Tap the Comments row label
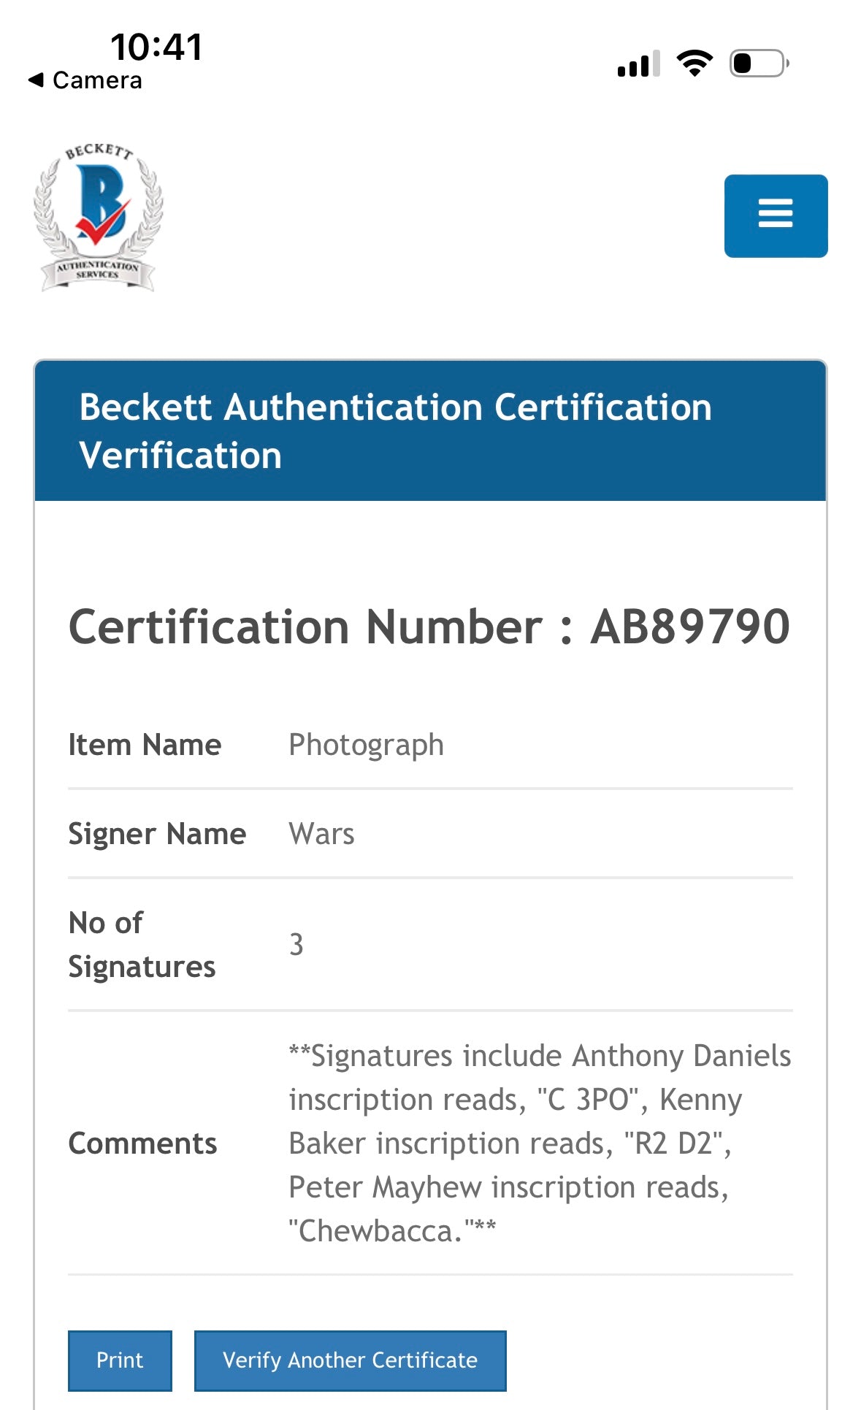This screenshot has height=1410, width=861. [142, 1143]
